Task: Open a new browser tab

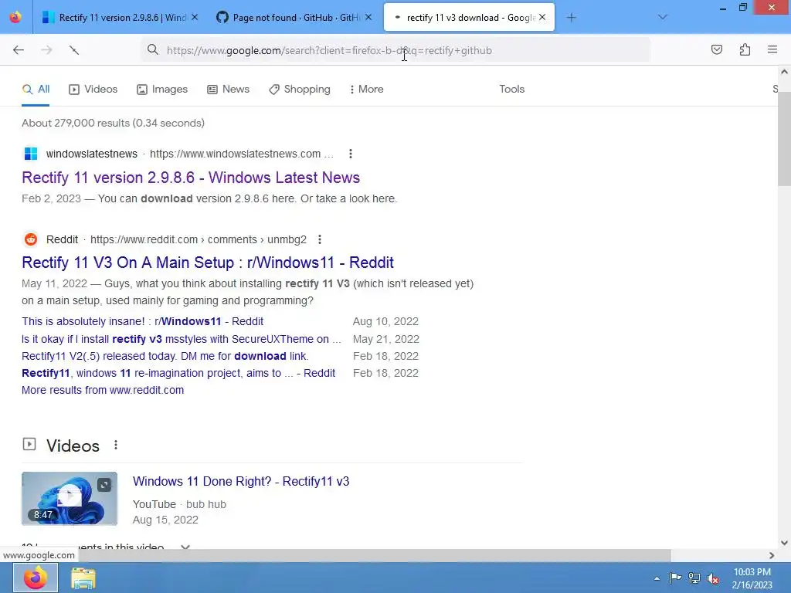Action: 571,18
